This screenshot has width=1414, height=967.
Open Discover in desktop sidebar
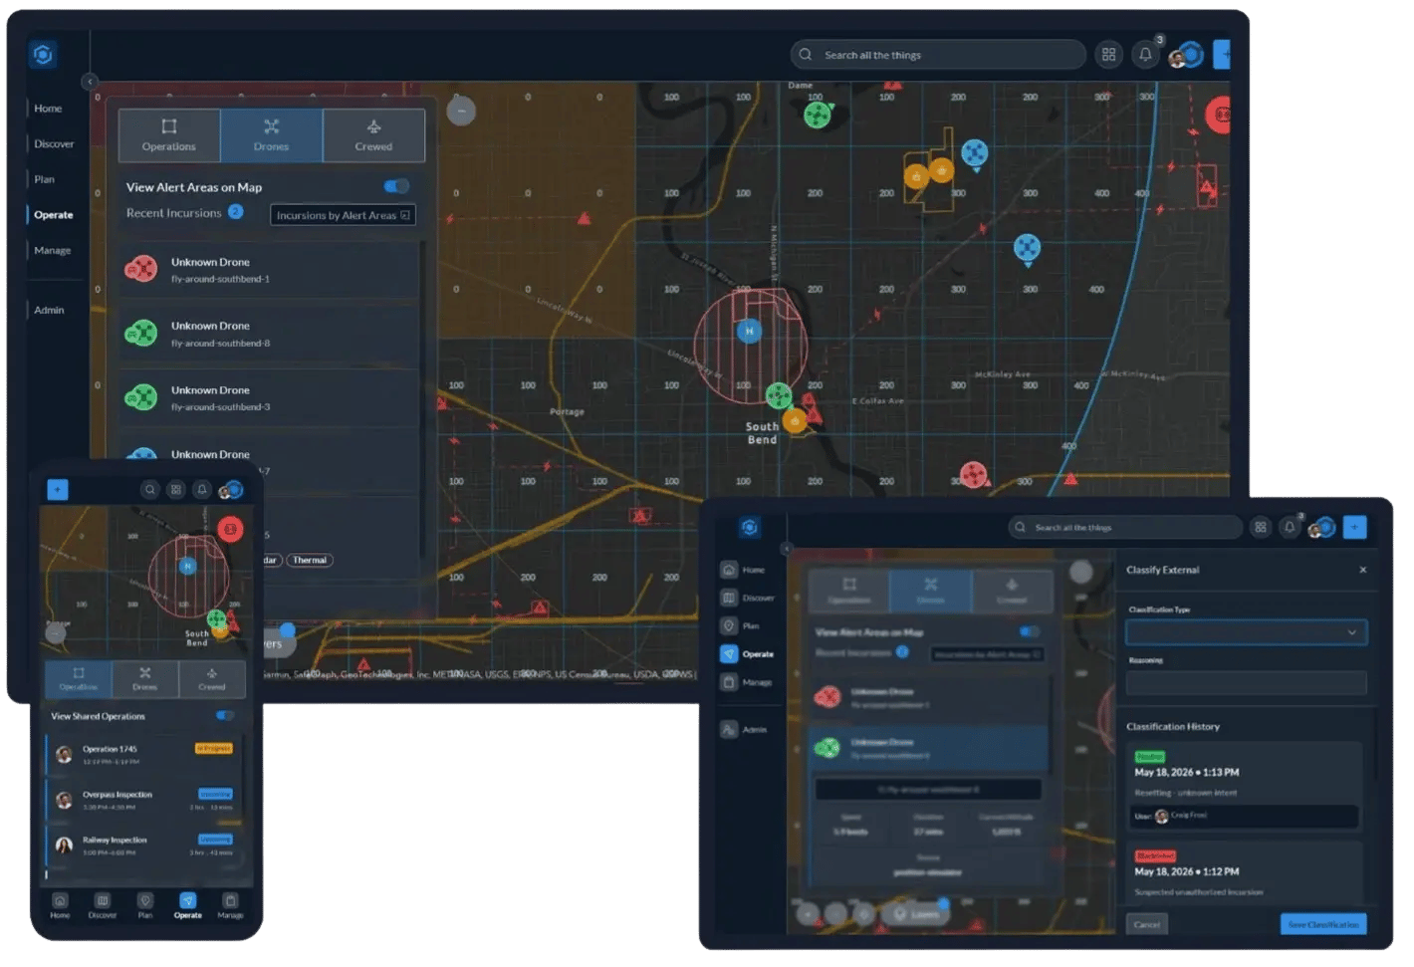[54, 144]
